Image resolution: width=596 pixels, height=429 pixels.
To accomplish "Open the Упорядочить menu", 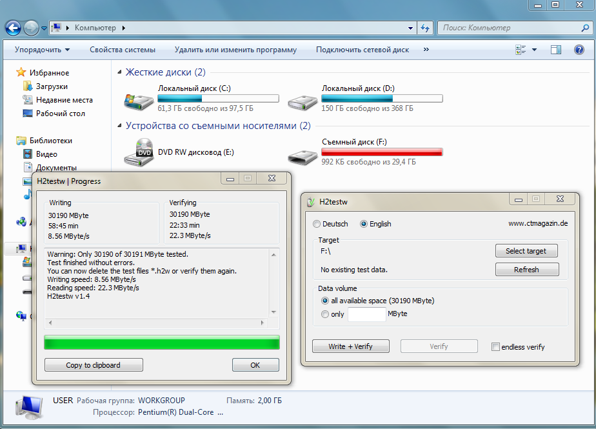I will tap(42, 50).
